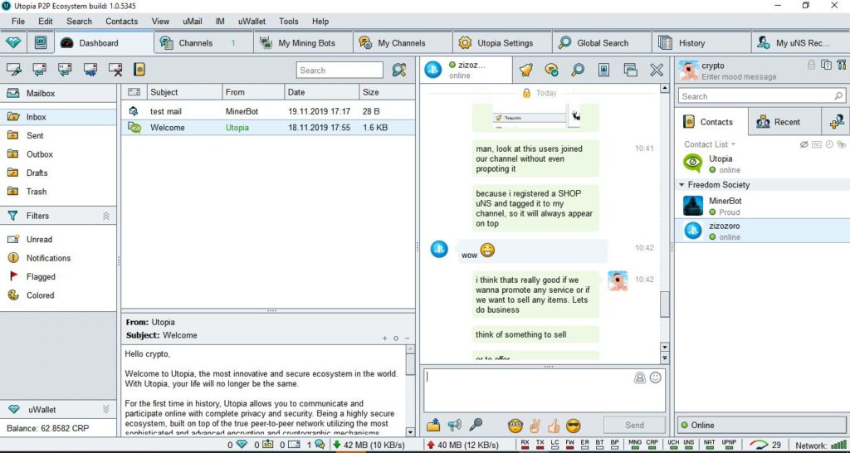Open the 'test mail' message from MinerBot
850x453 pixels.
268,111
